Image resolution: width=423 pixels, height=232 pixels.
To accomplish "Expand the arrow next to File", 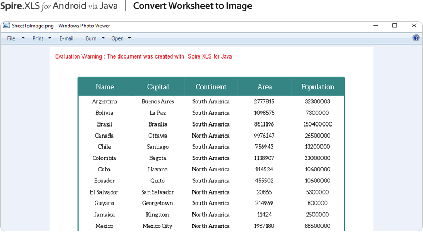I will [23, 38].
